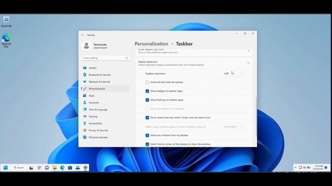
Task: Open System in Settings sidebar
Action: coord(105,68)
